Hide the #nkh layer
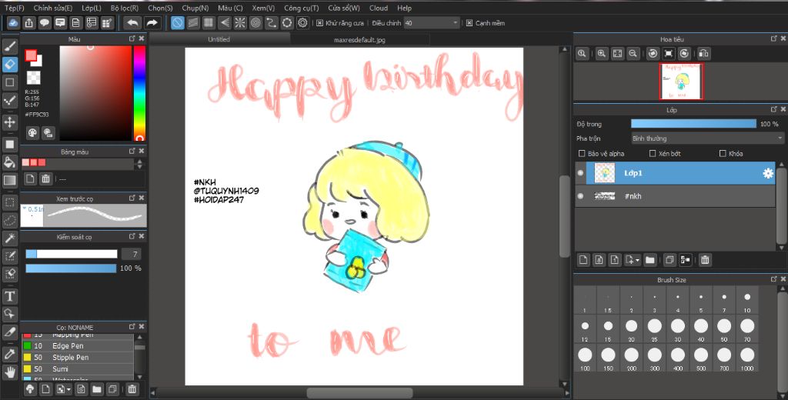 click(580, 196)
